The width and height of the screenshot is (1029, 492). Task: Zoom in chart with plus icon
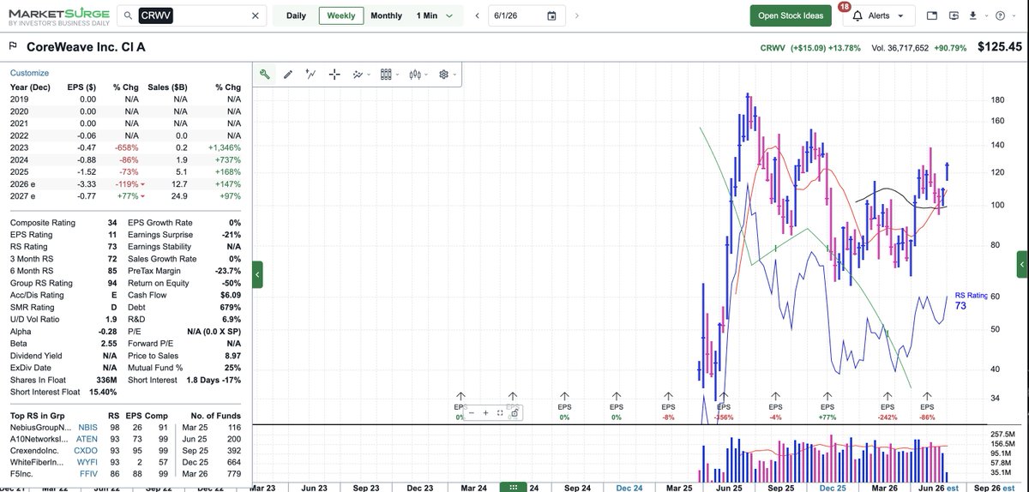click(x=486, y=412)
